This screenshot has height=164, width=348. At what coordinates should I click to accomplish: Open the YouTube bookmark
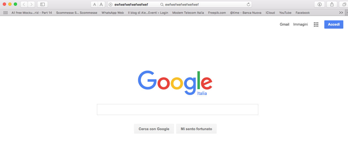pos(285,13)
